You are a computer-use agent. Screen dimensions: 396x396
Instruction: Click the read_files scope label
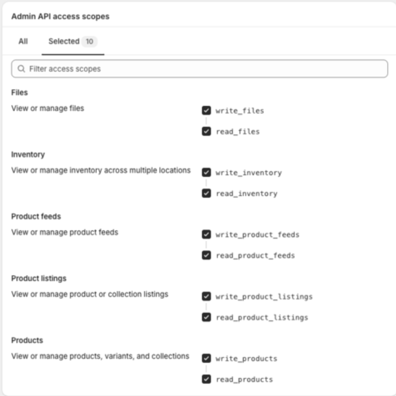(x=237, y=132)
